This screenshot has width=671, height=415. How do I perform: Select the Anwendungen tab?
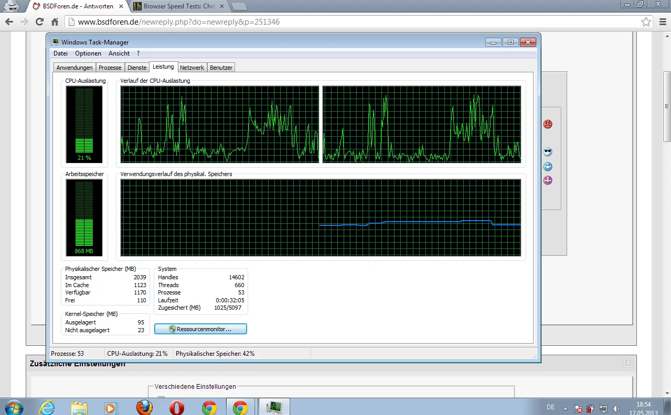pos(74,68)
